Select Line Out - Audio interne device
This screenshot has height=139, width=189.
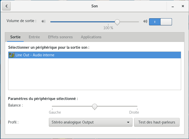click(95, 55)
